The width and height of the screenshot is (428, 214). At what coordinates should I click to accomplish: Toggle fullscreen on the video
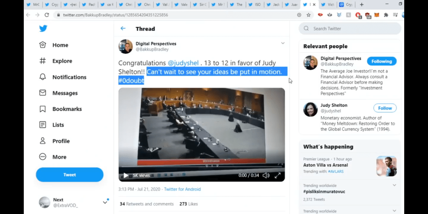coord(278,176)
